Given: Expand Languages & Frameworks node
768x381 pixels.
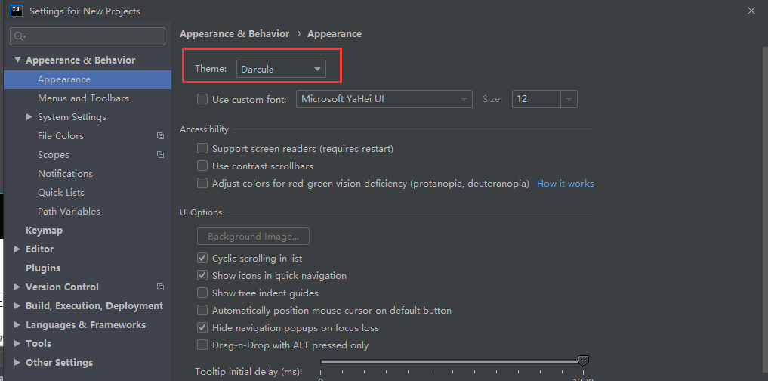Looking at the screenshot, I should pos(17,324).
